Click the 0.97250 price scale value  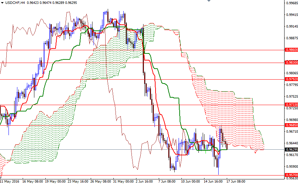click(x=292, y=108)
